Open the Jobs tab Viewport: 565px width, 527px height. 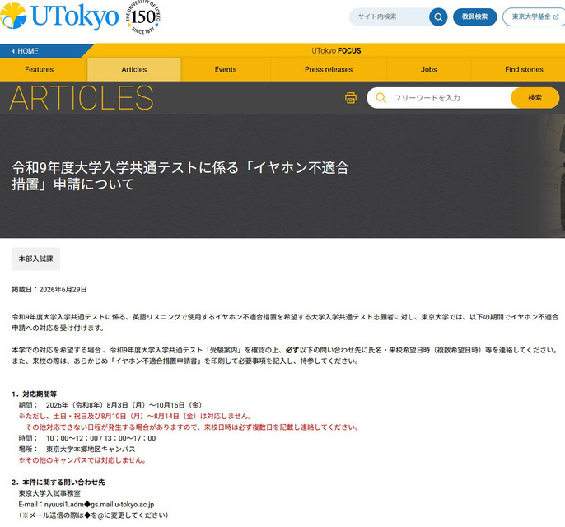(x=429, y=69)
